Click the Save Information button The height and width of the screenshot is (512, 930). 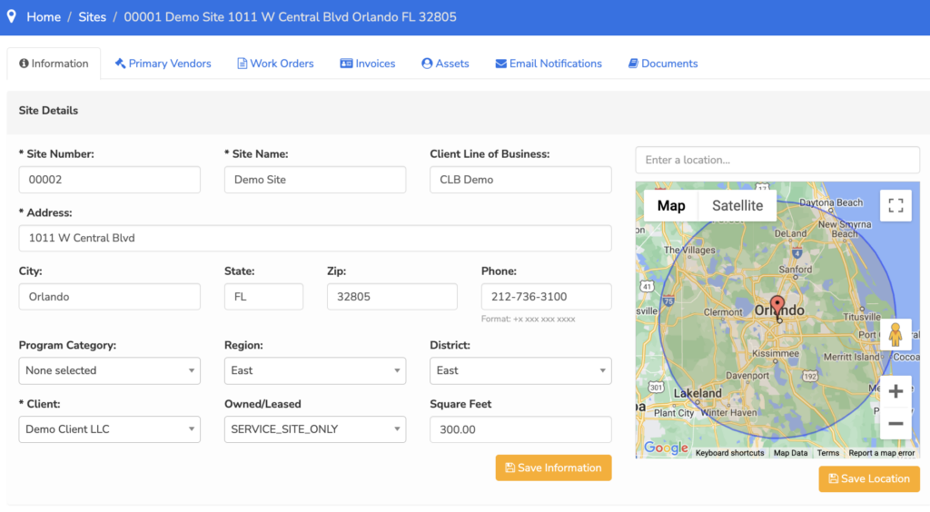pos(553,468)
